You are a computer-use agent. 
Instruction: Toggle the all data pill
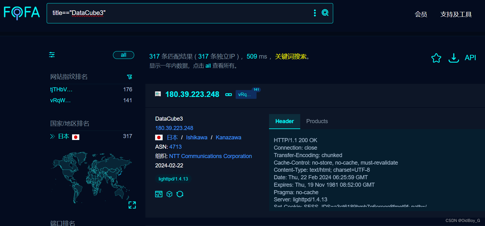tap(124, 55)
